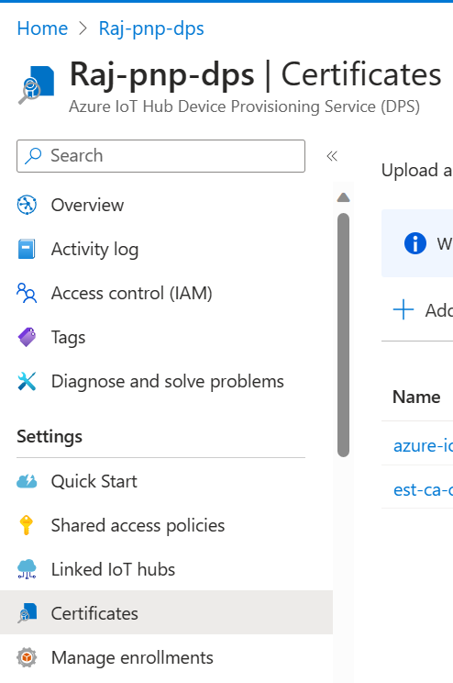Click the Linked IoT hubs cloud icon
The width and height of the screenshot is (453, 683).
[x=27, y=569]
